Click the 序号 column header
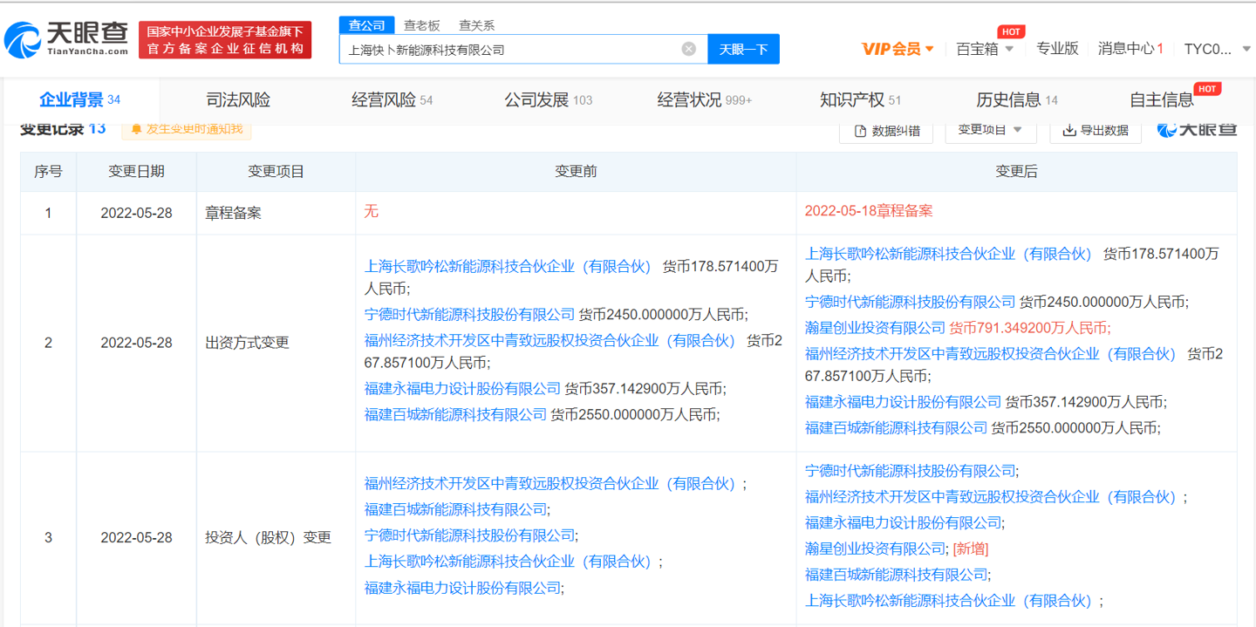This screenshot has width=1256, height=627. coord(49,172)
